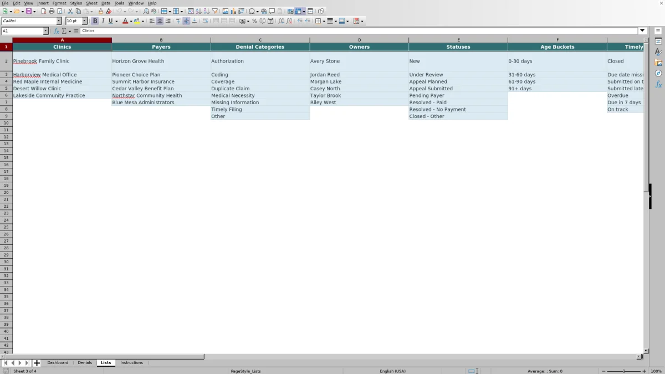The image size is (665, 374).
Task: Expand the Open document dropdown arrow
Action: coord(23,11)
